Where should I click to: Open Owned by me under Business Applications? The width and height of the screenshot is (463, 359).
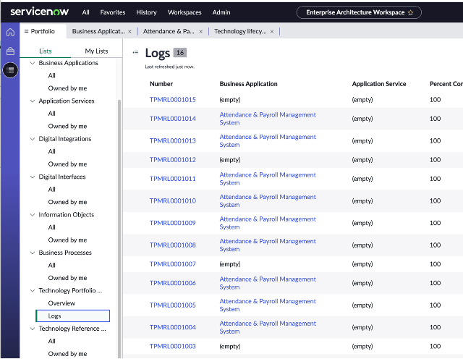tap(67, 88)
